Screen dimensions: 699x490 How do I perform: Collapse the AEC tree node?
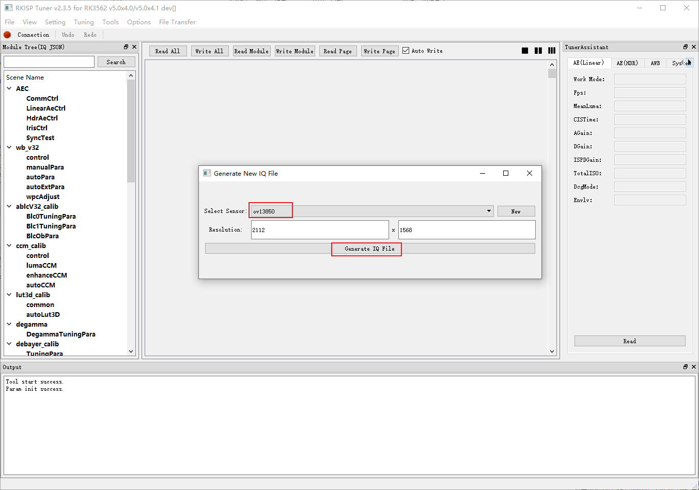pos(9,88)
